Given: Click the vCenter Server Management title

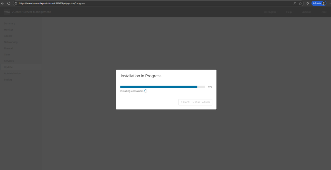Looking at the screenshot, I should (31, 12).
